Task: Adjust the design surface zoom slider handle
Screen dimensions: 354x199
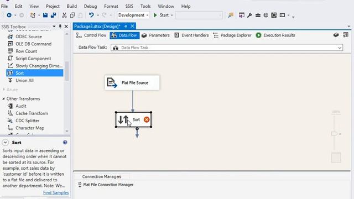Action: coord(335,134)
